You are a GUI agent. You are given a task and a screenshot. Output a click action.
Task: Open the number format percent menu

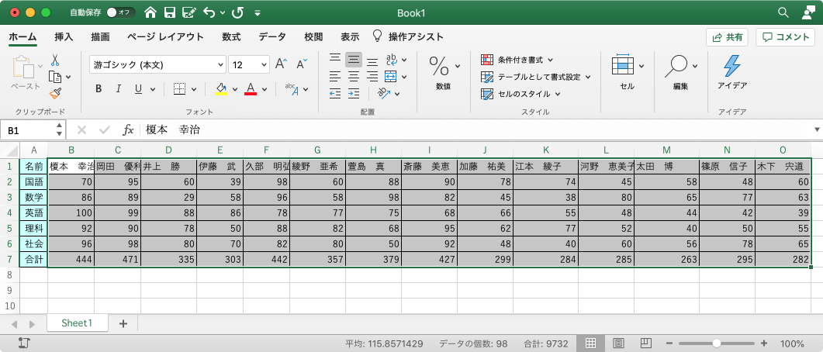[x=444, y=67]
